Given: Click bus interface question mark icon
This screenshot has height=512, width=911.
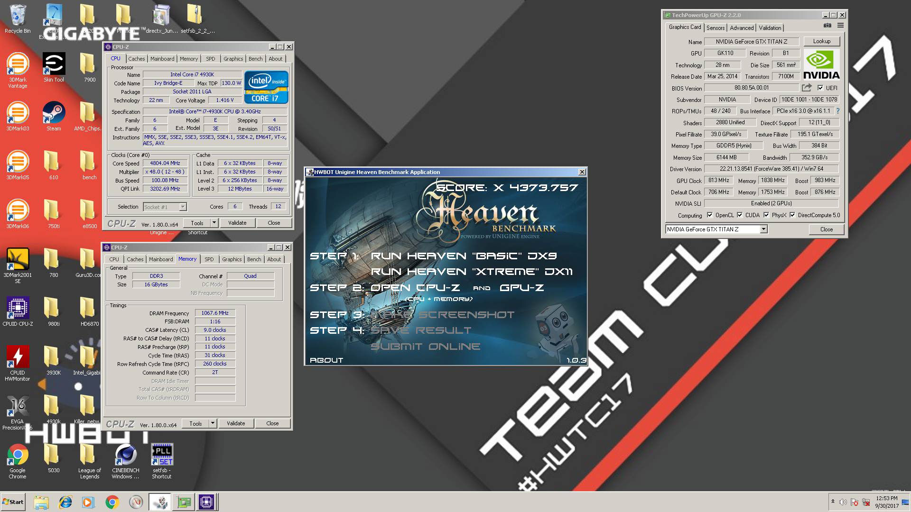Looking at the screenshot, I should pos(837,111).
